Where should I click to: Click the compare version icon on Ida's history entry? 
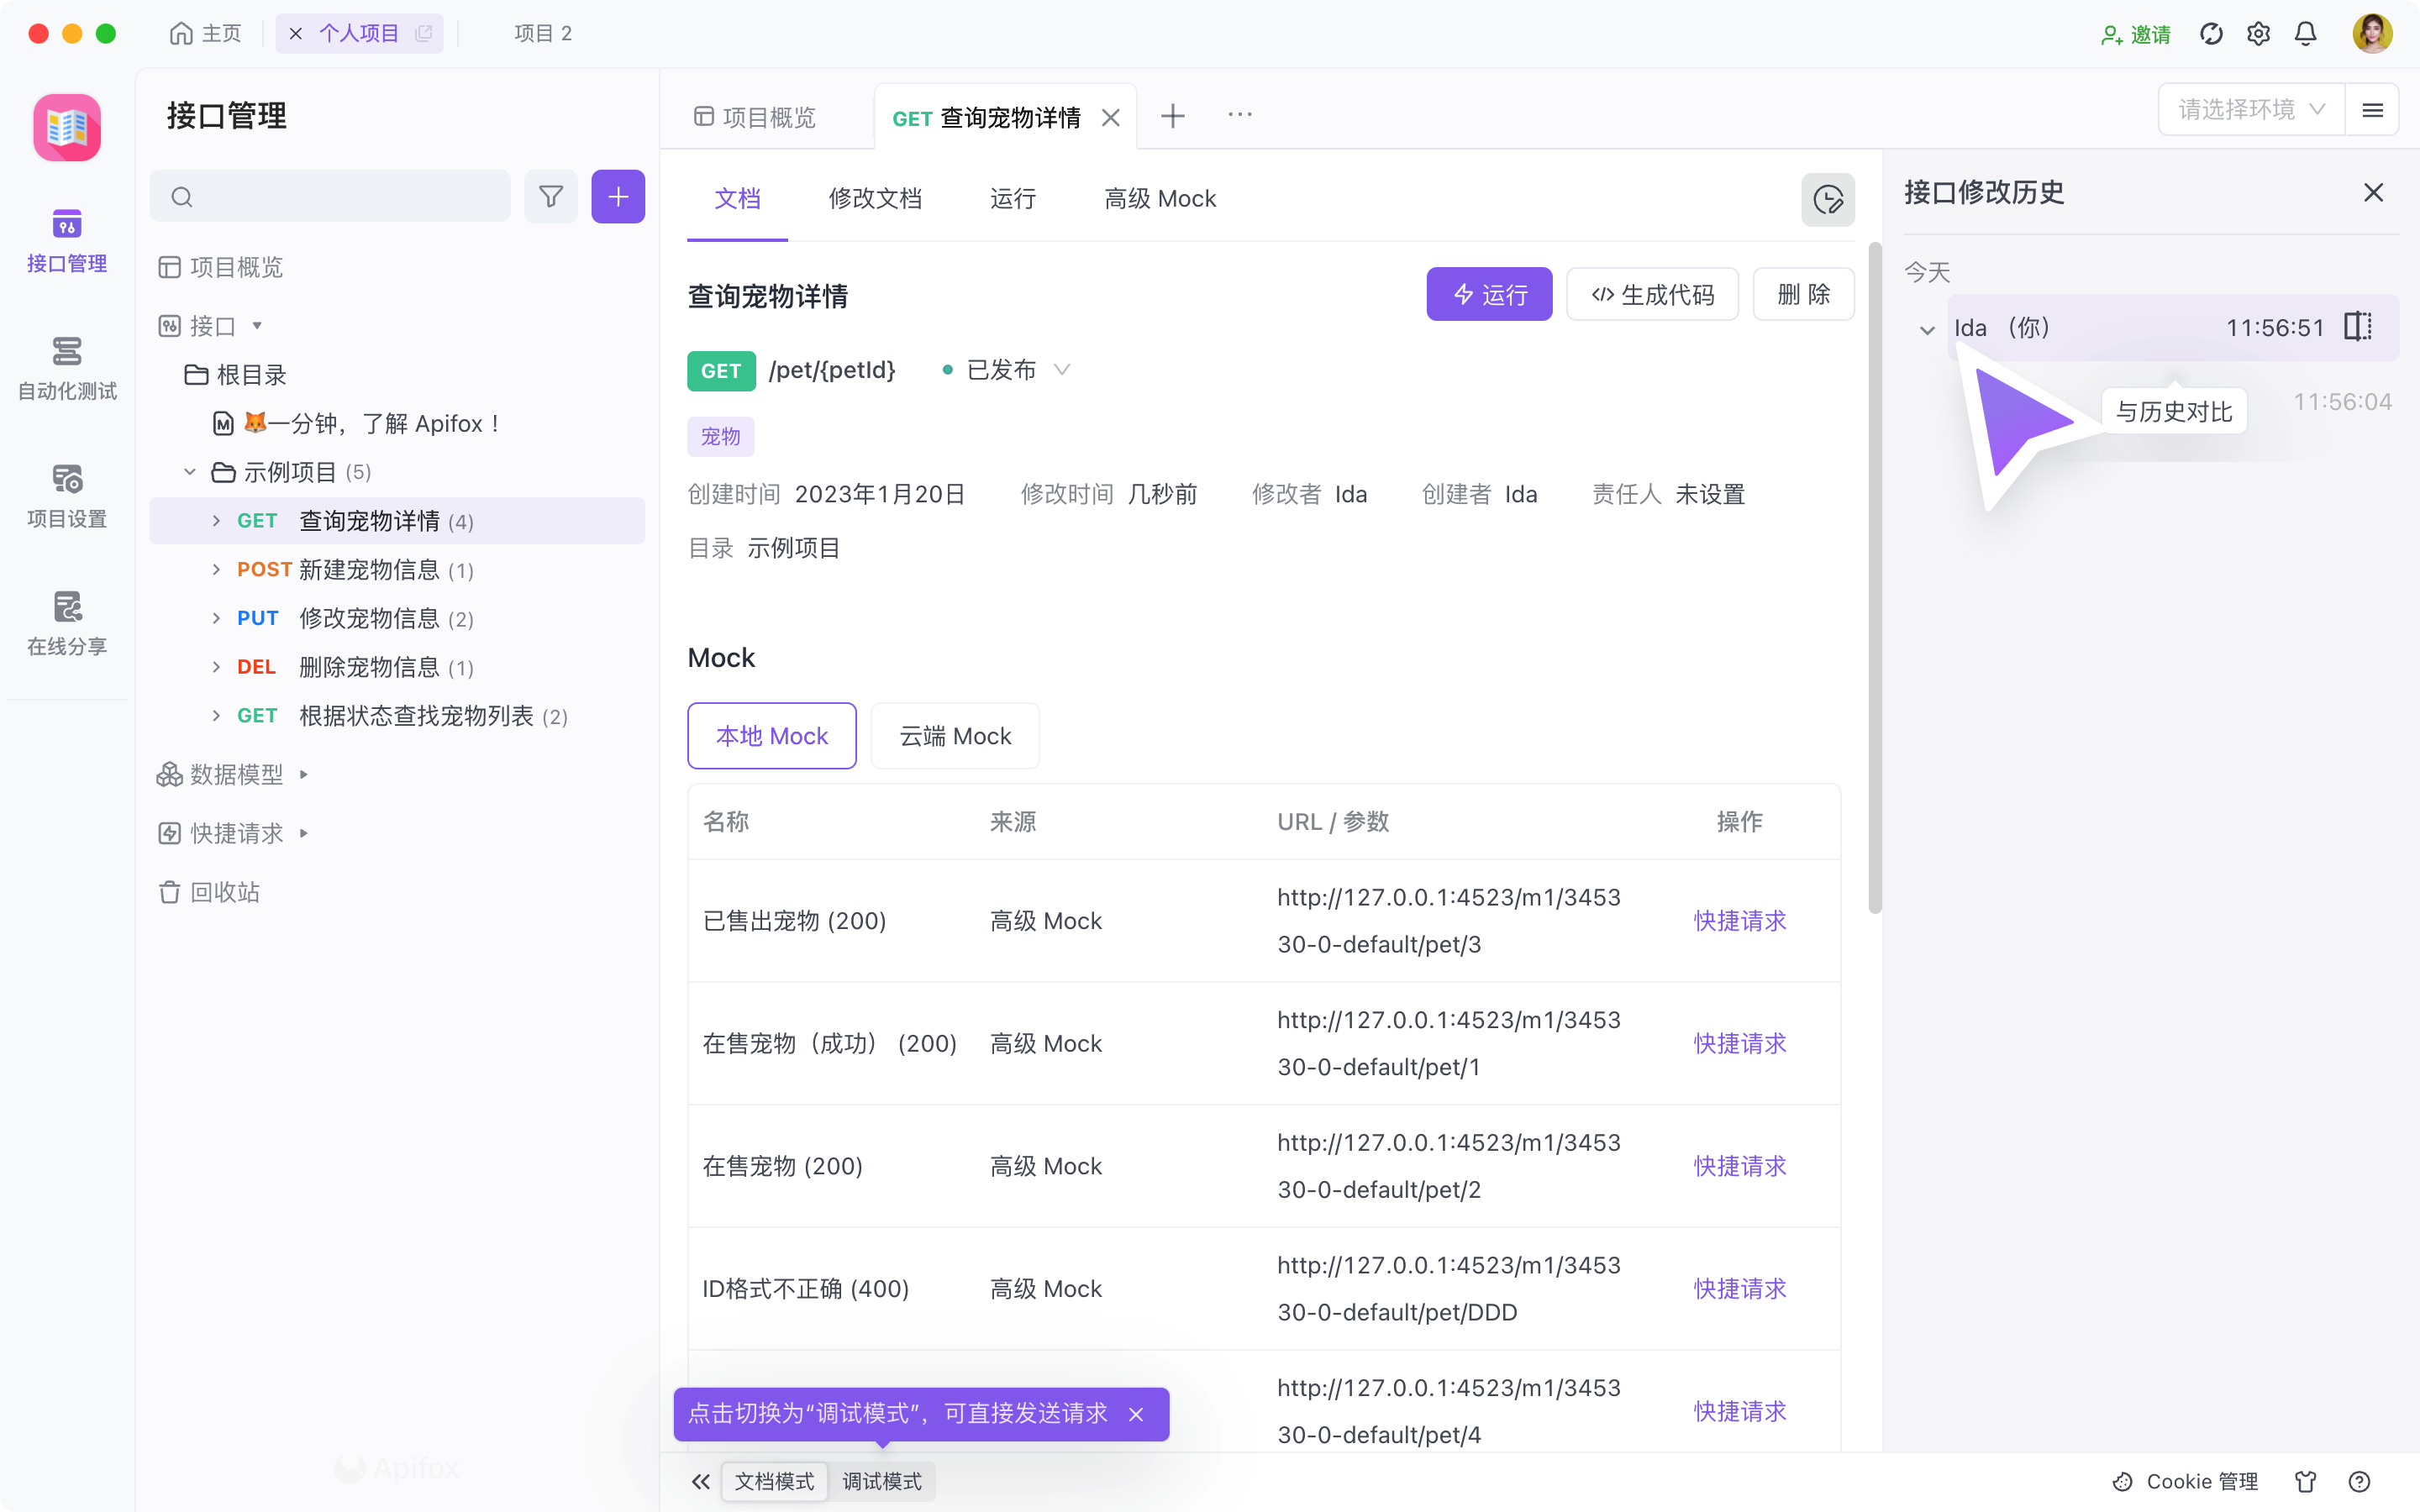pyautogui.click(x=2357, y=326)
